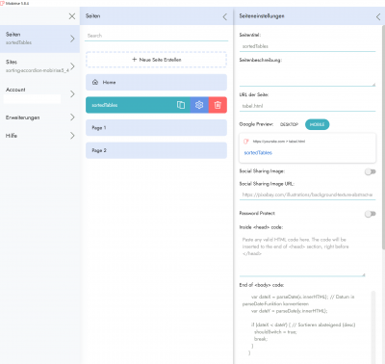Click the sortedTables link in Google preview
The image size is (385, 364).
coord(258,153)
